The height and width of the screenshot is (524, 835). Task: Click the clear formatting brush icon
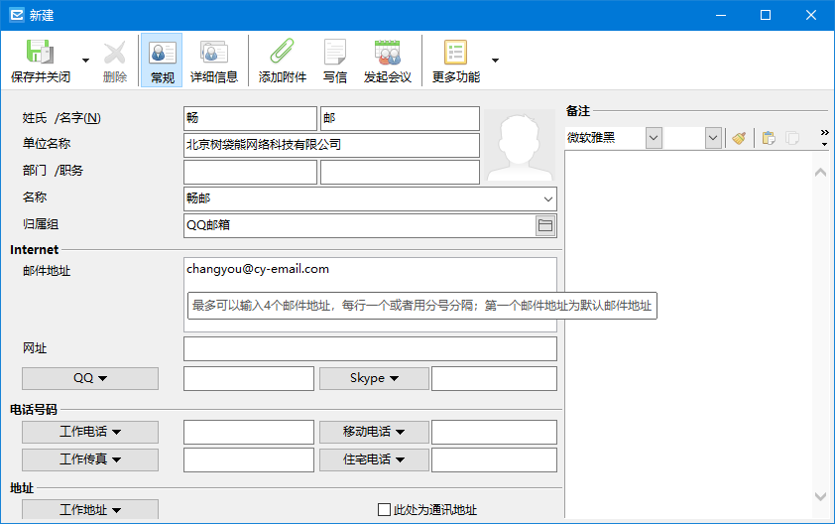(739, 138)
